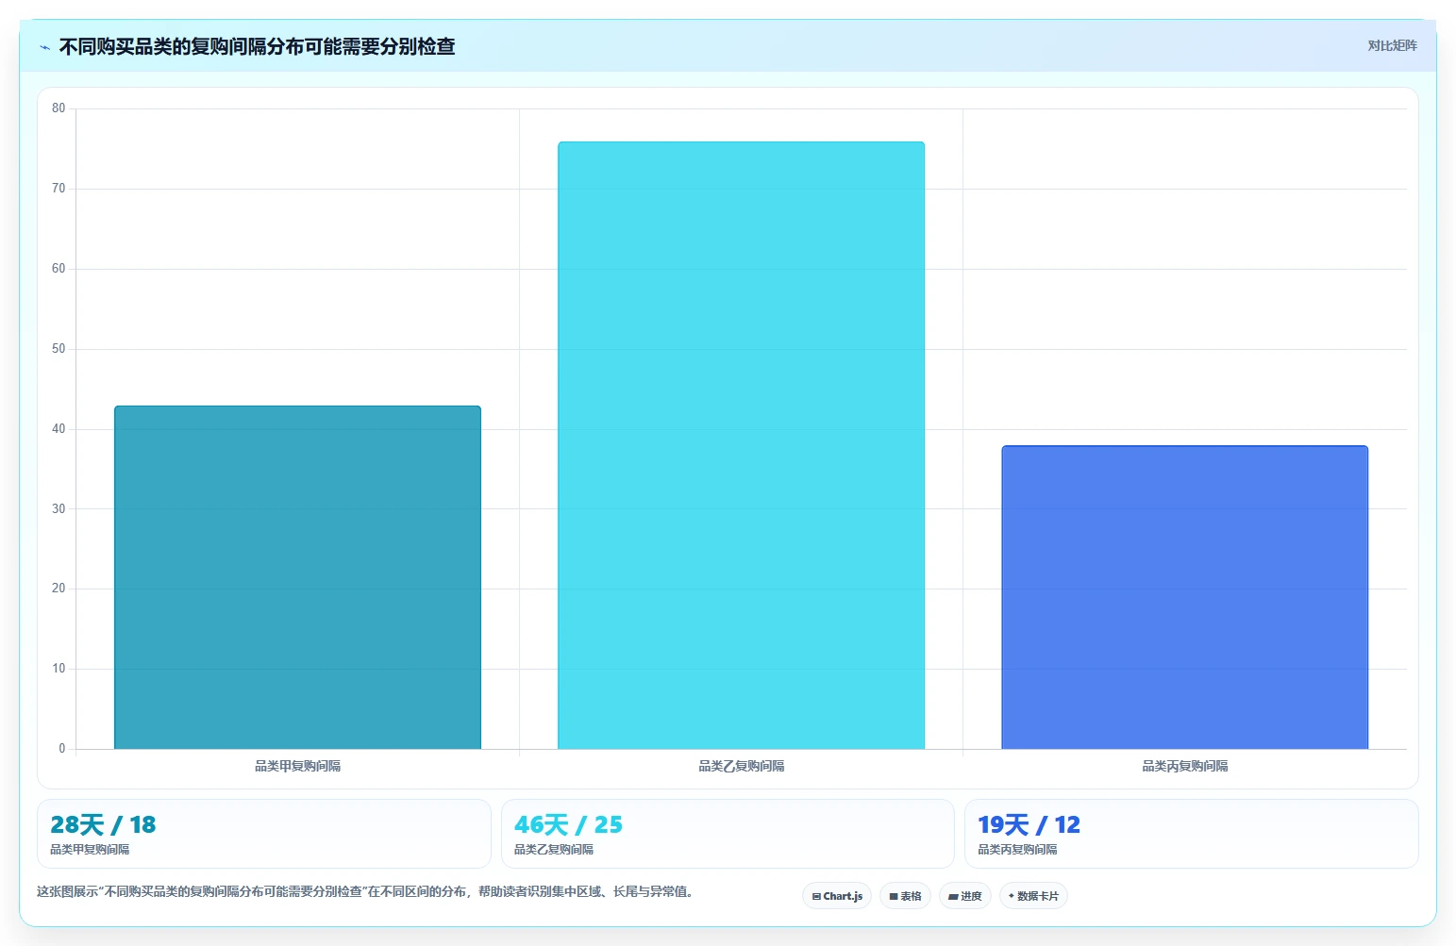This screenshot has height=946, width=1456.
Task: Click the 46天 / 25 stat card
Action: (728, 834)
